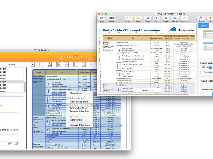This screenshot has height=159, width=213.
Task: Click the Comment button in Pages toolbar
Action: [x=185, y=18]
